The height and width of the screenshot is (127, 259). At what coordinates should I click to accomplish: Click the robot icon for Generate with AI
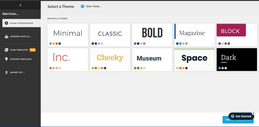6,37
